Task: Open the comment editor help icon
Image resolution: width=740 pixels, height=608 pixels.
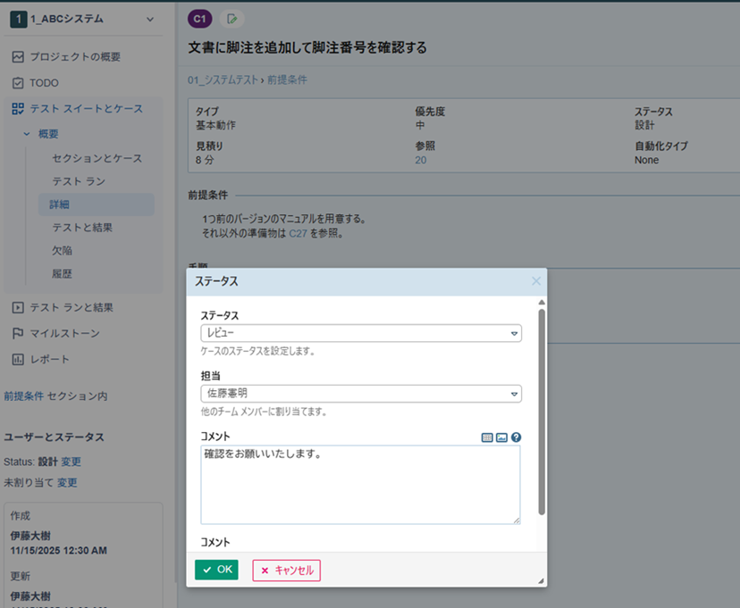Action: (x=516, y=437)
